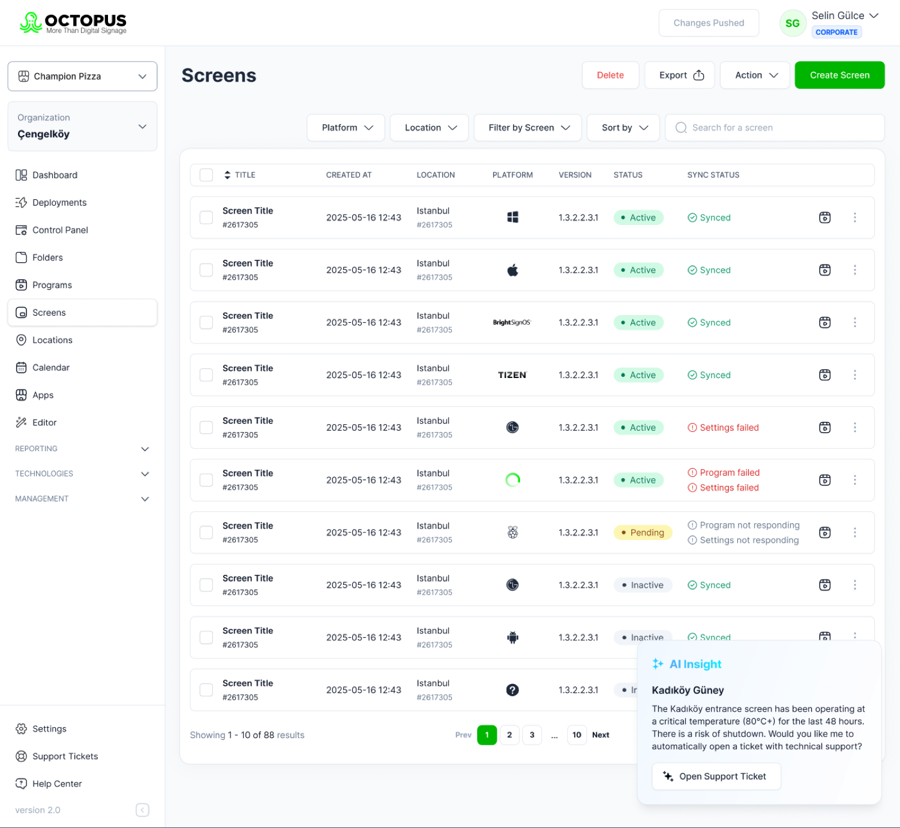Open program icon for the Apple platform row
Screen dimensions: 900x828
[825, 270]
